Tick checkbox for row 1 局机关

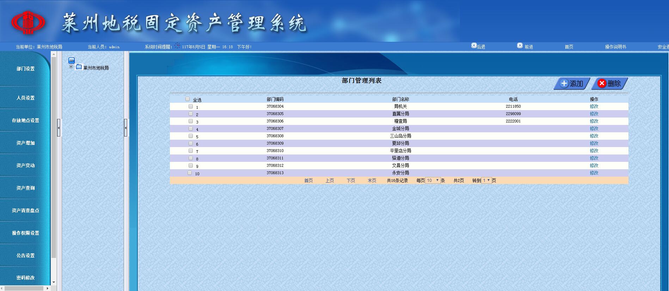click(x=191, y=106)
